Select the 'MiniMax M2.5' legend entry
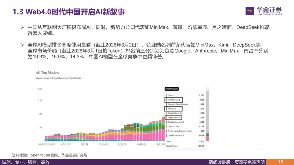The height and width of the screenshot is (165, 294). tap(174, 100)
